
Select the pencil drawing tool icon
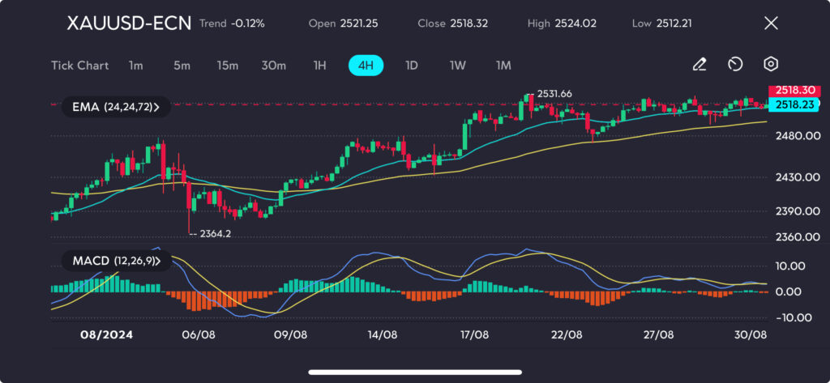pyautogui.click(x=700, y=65)
